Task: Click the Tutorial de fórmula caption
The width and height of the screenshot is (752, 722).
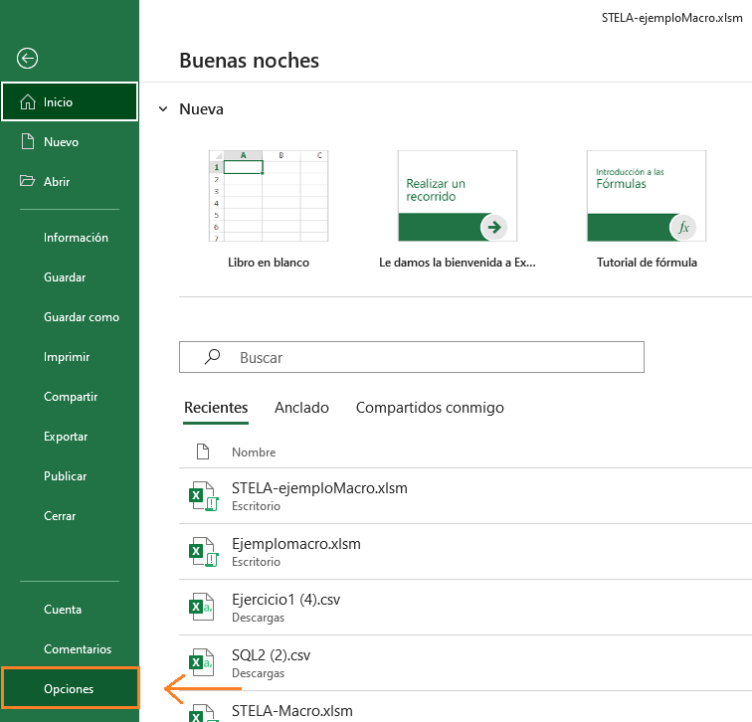Action: pos(647,263)
